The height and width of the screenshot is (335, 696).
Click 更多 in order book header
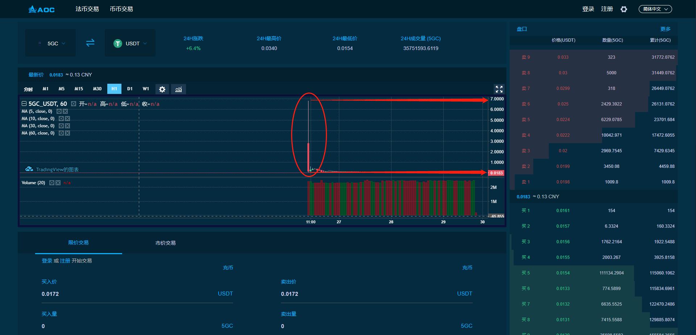click(666, 29)
